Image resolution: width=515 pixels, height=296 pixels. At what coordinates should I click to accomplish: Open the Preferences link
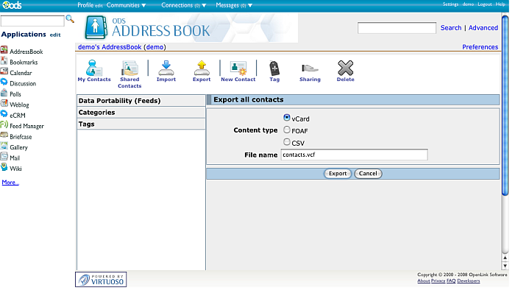click(x=480, y=47)
